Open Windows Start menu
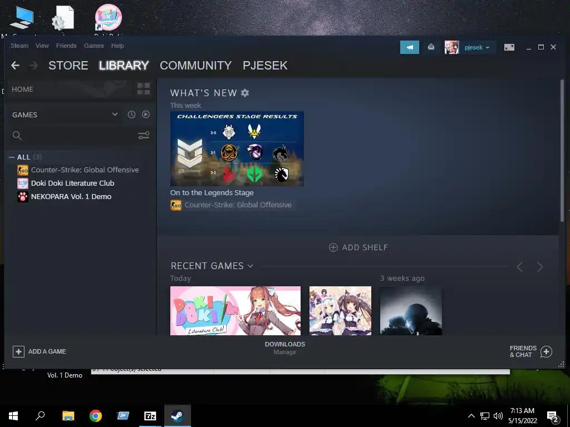This screenshot has width=570, height=427. pos(13,416)
